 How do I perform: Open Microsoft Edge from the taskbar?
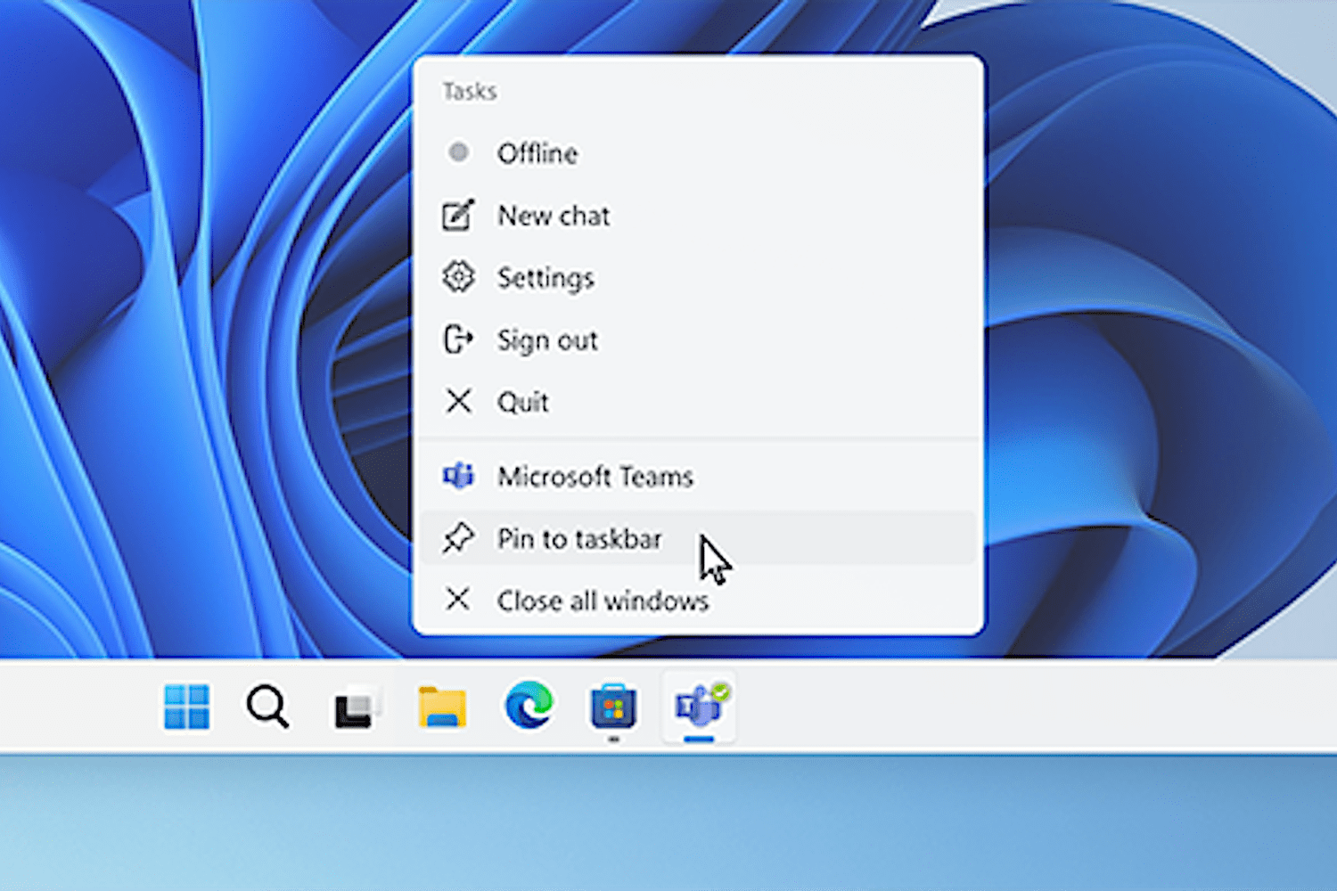[x=529, y=707]
